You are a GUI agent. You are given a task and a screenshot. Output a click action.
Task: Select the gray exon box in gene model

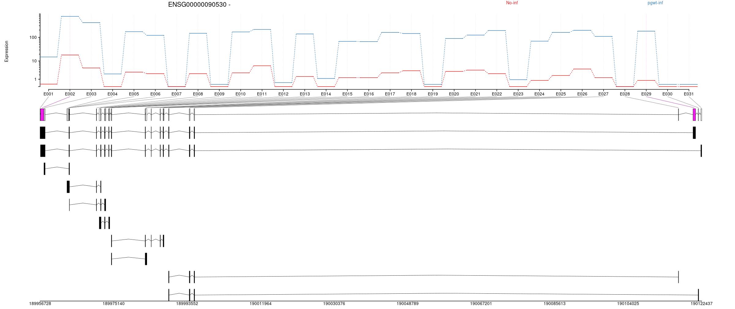[x=68, y=115]
